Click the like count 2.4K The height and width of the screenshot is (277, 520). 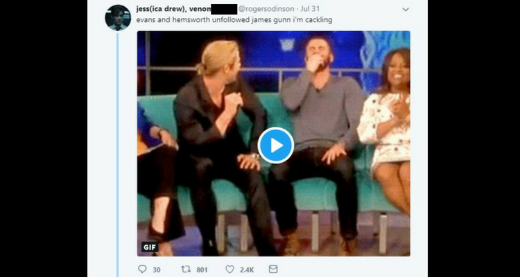click(247, 269)
